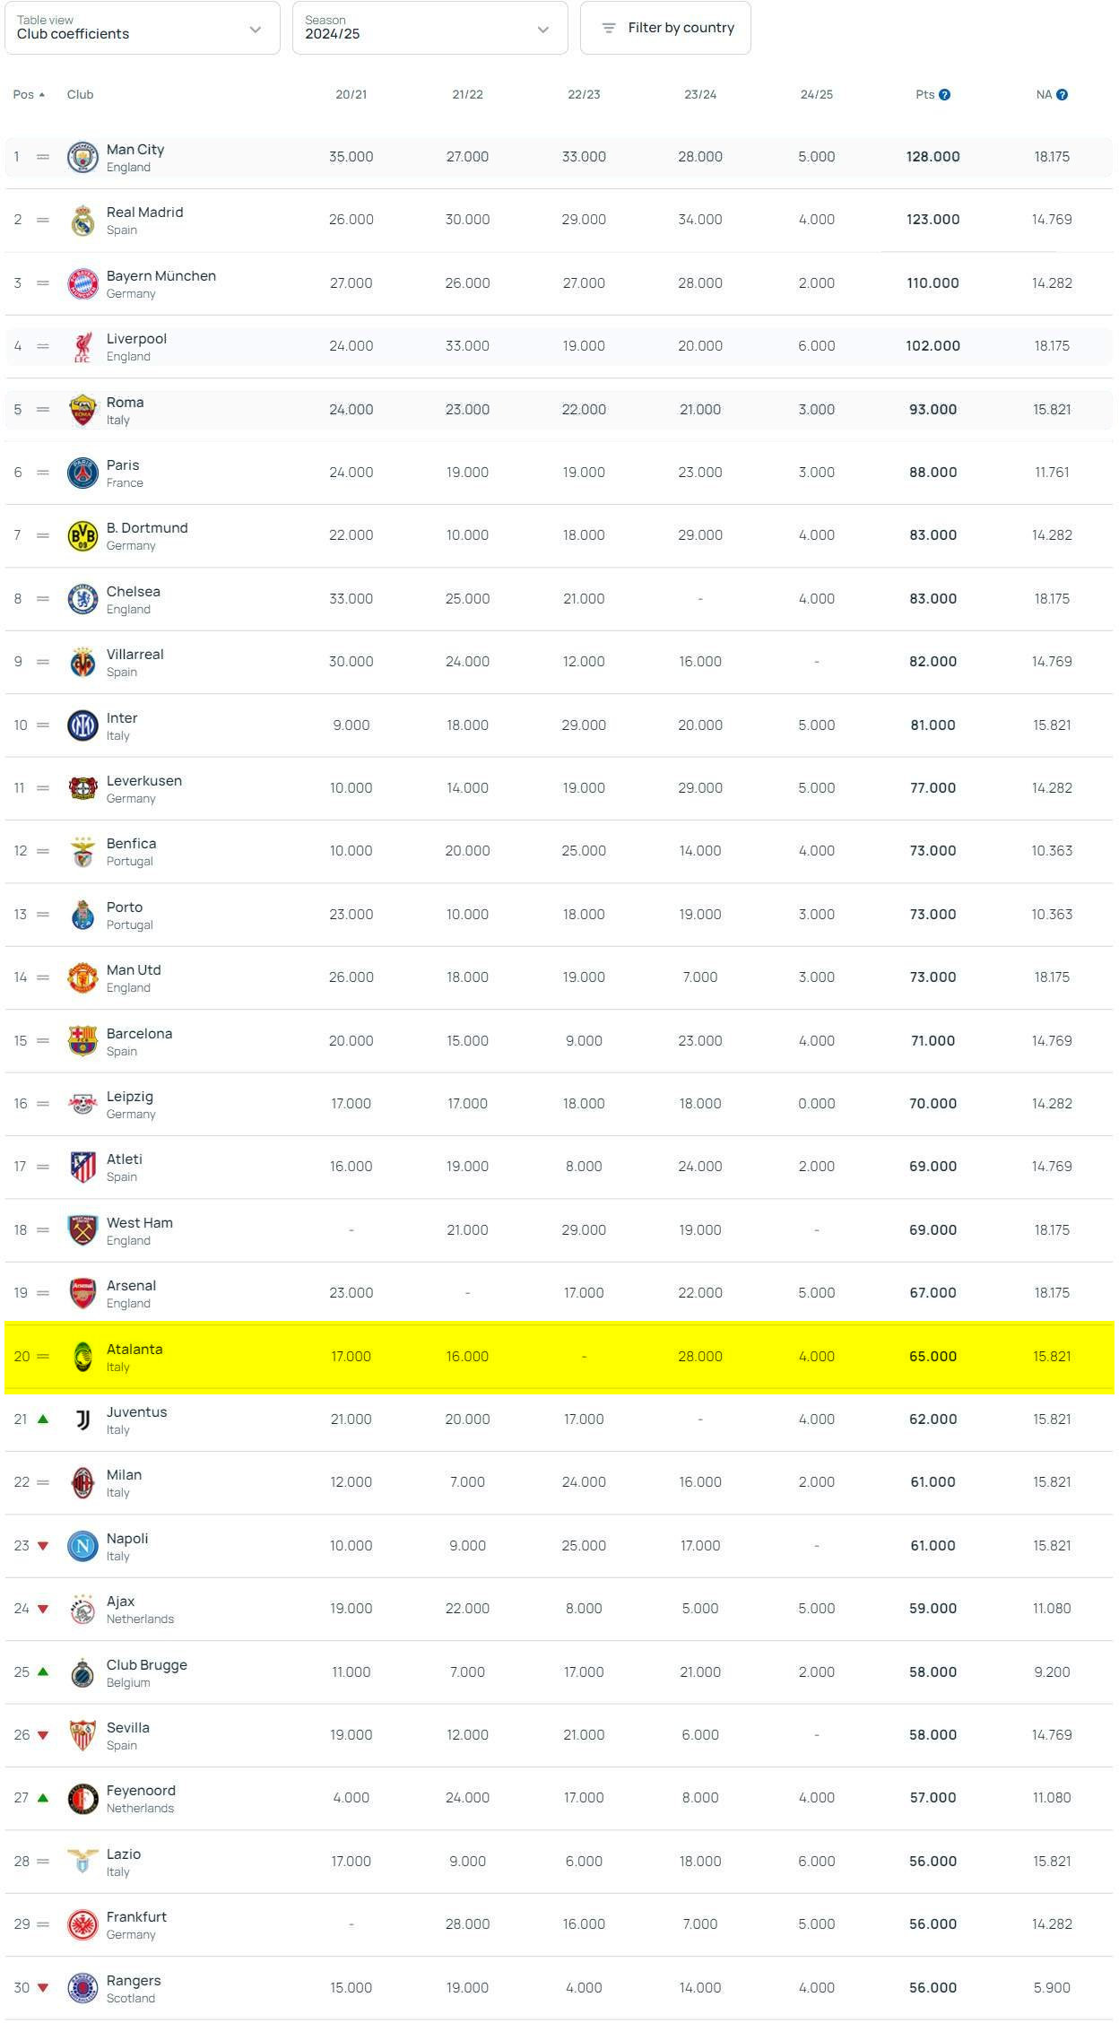Viewport: 1119px width, 2023px height.
Task: Sort by the 24/25 season column
Action: 816,95
